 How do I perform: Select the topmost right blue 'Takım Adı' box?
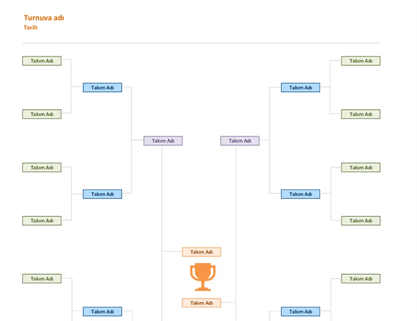300,87
